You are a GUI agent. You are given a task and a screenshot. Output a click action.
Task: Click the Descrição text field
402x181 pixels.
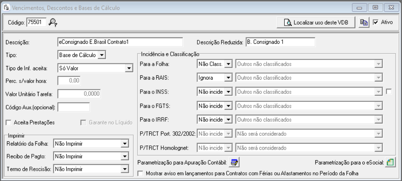pyautogui.click(x=119, y=42)
